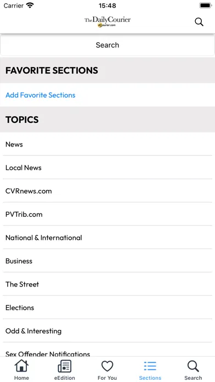Image resolution: width=215 pixels, height=382 pixels.
Task: Open the Elections topic
Action: pyautogui.click(x=107, y=307)
